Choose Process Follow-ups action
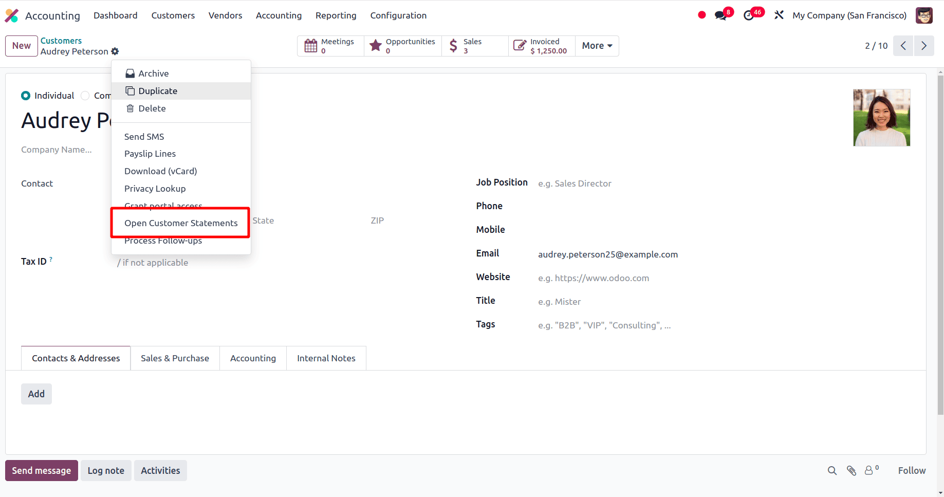Screen dimensions: 944x497 click(181, 241)
